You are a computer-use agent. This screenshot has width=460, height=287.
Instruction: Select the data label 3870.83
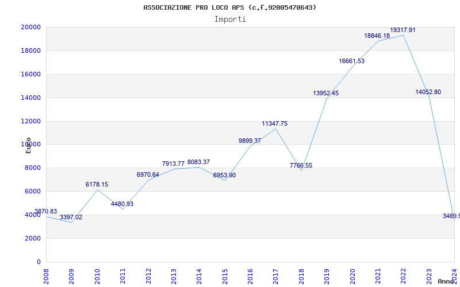[46, 211]
